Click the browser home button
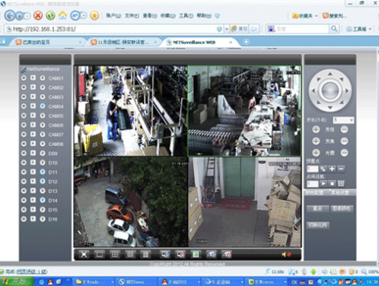This screenshot has width=379, height=286. [x=62, y=15]
